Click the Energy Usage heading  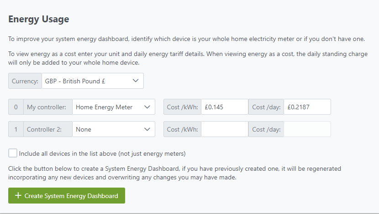point(39,19)
